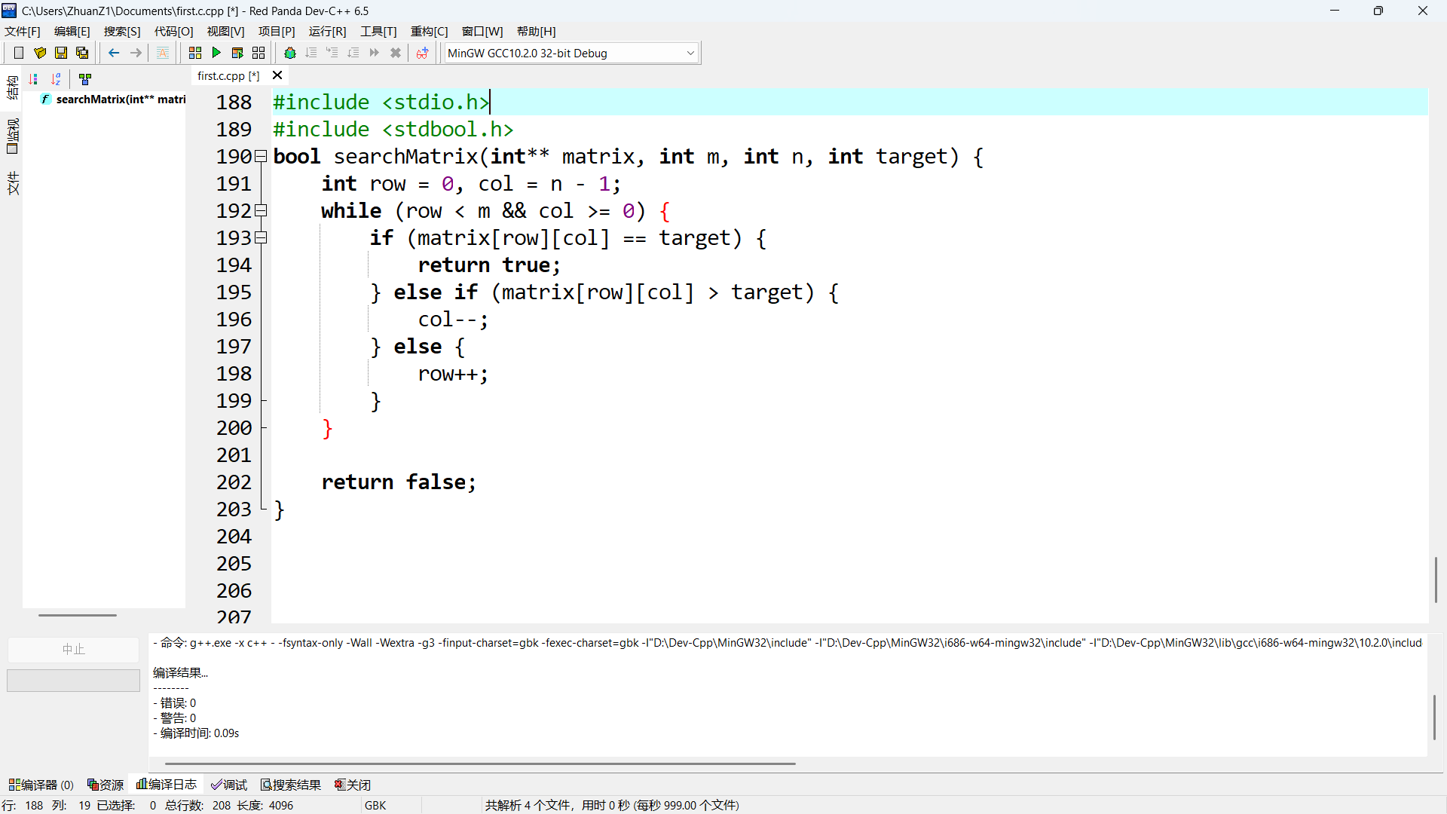Click the Compile icon with colored squares
The width and height of the screenshot is (1447, 814).
coord(195,53)
